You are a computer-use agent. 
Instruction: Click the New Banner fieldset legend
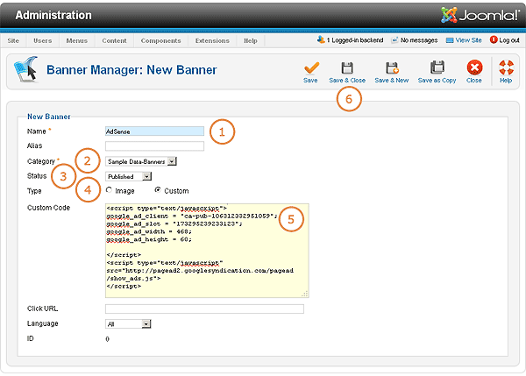[48, 117]
